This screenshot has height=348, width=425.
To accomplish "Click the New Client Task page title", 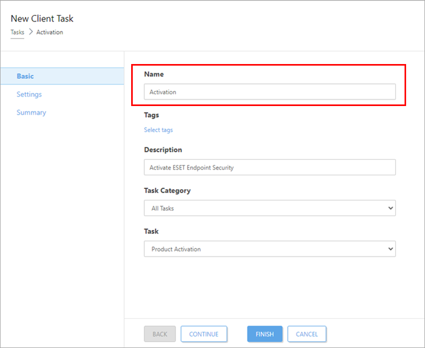I will pos(42,19).
